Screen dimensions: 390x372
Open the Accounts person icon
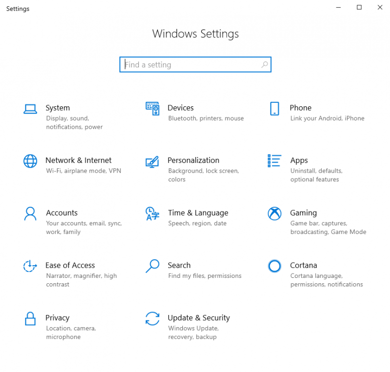coord(30,214)
